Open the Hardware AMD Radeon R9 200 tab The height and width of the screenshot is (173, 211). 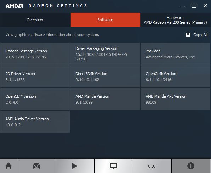tap(175, 20)
